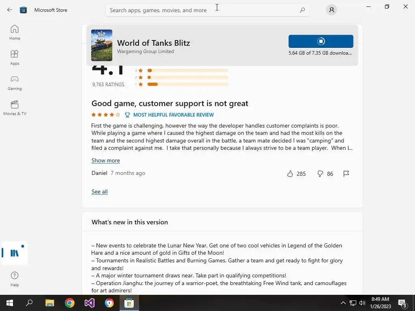Show hidden system tray icons
Screen dimensions: 415x311
343,303
